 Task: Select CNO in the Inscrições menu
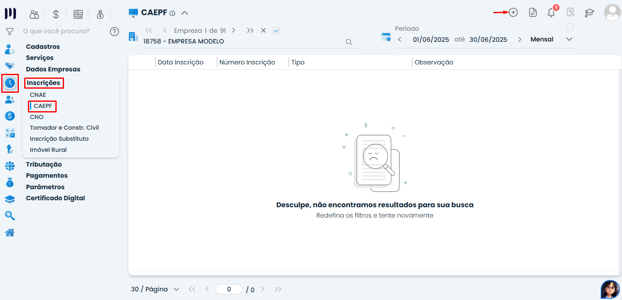tap(37, 117)
